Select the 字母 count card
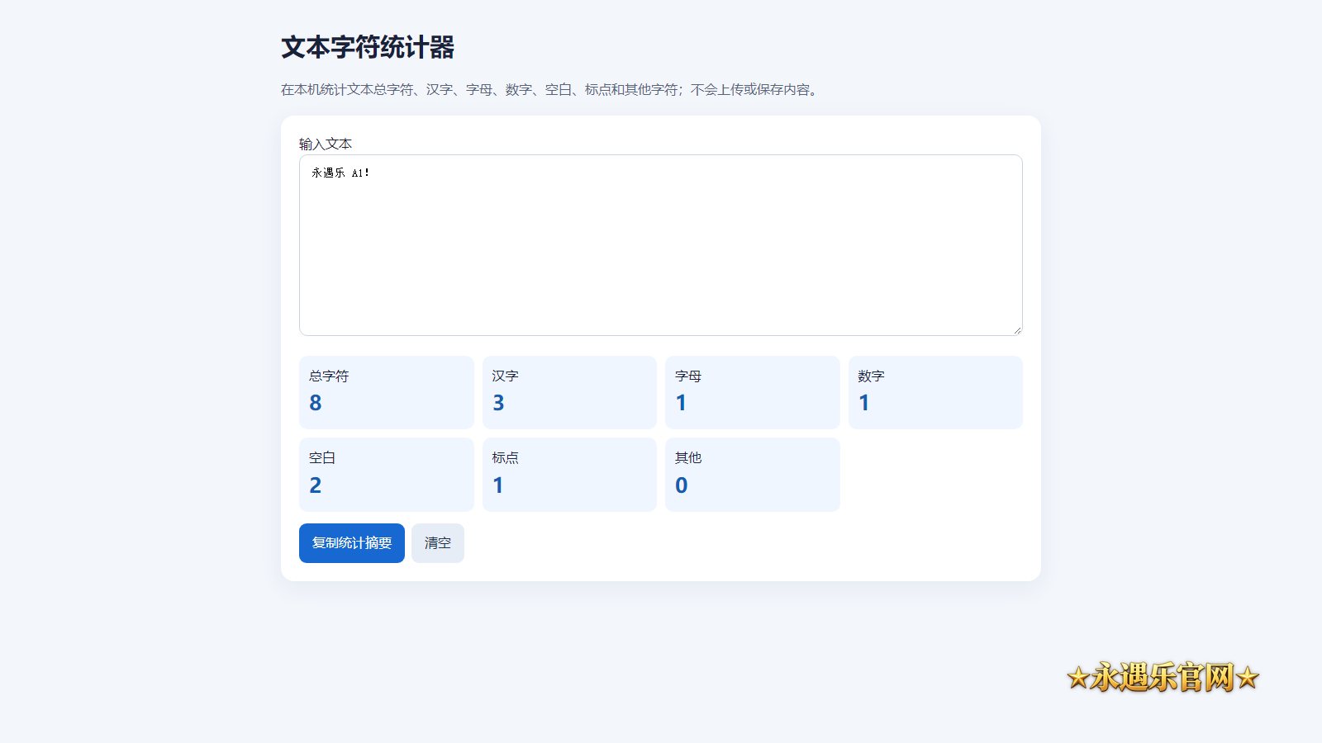 (753, 392)
